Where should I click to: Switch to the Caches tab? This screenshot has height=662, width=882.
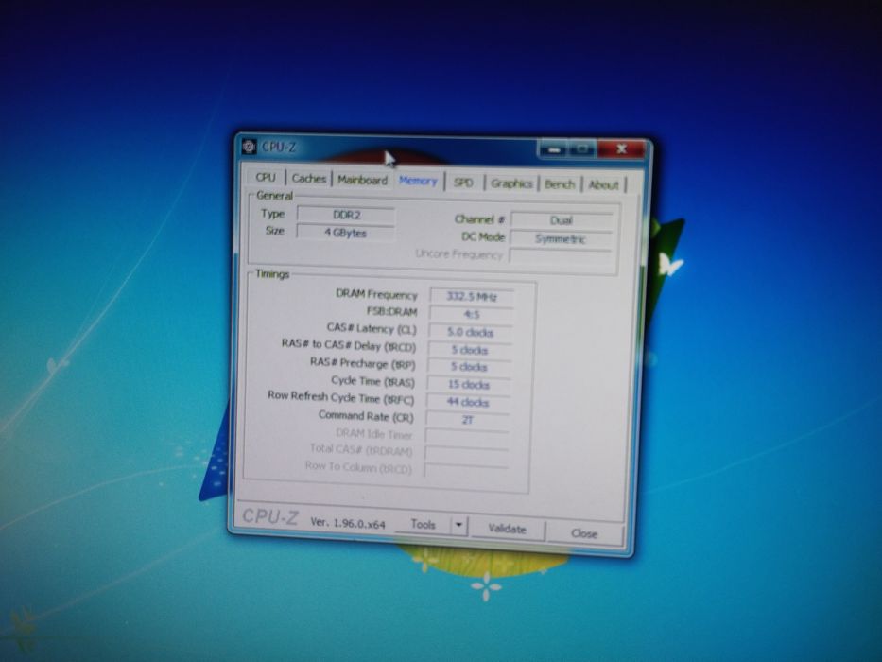pos(309,179)
